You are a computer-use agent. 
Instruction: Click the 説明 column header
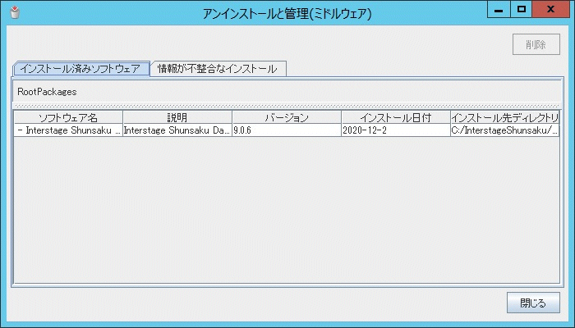[177, 117]
